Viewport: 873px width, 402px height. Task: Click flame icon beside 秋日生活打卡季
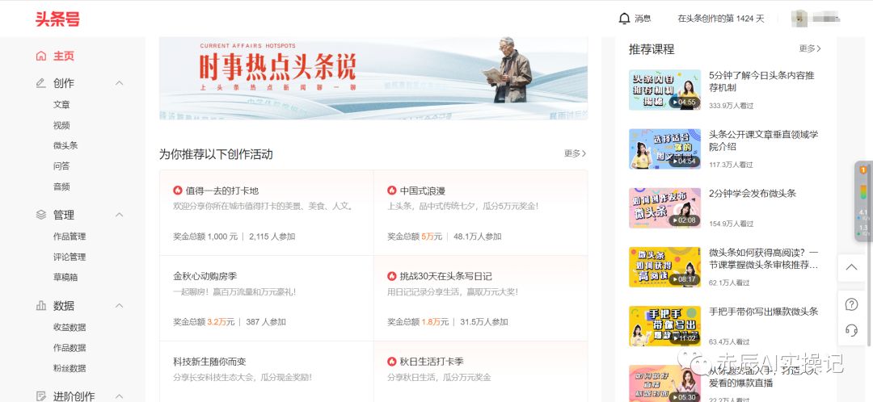392,362
